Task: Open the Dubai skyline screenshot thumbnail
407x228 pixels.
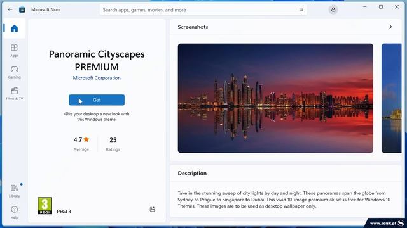Action: (275, 98)
